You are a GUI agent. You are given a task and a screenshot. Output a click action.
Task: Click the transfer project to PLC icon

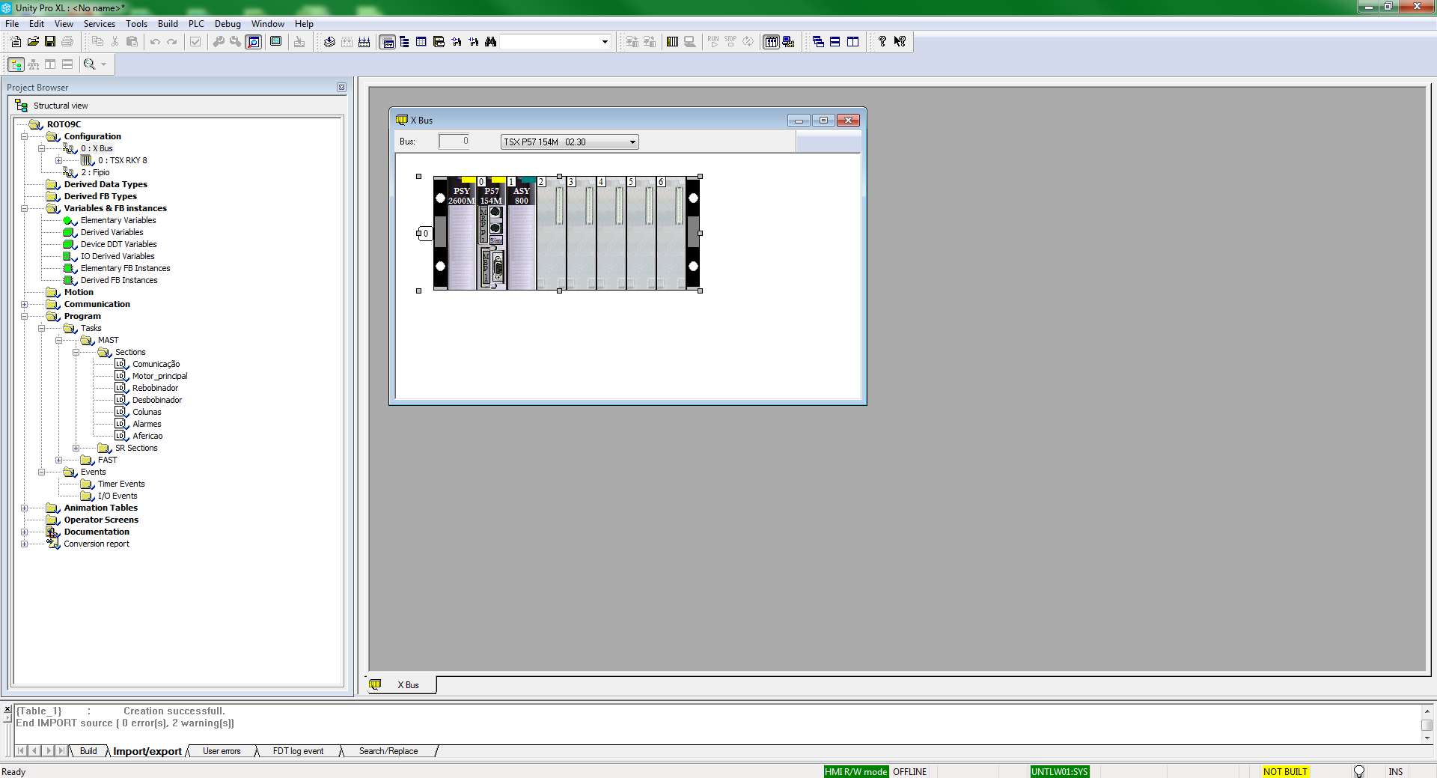coord(632,42)
